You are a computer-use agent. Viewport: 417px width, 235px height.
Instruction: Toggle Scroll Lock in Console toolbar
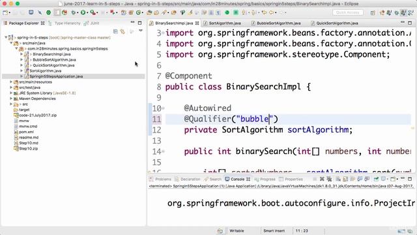click(345, 179)
